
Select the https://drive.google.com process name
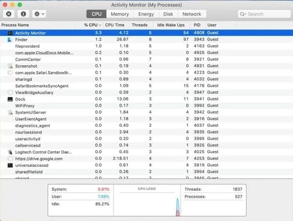tap(39, 159)
